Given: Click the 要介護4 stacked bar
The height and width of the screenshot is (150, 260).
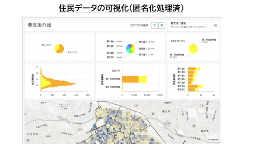Looking at the screenshot, I should pos(191,79).
